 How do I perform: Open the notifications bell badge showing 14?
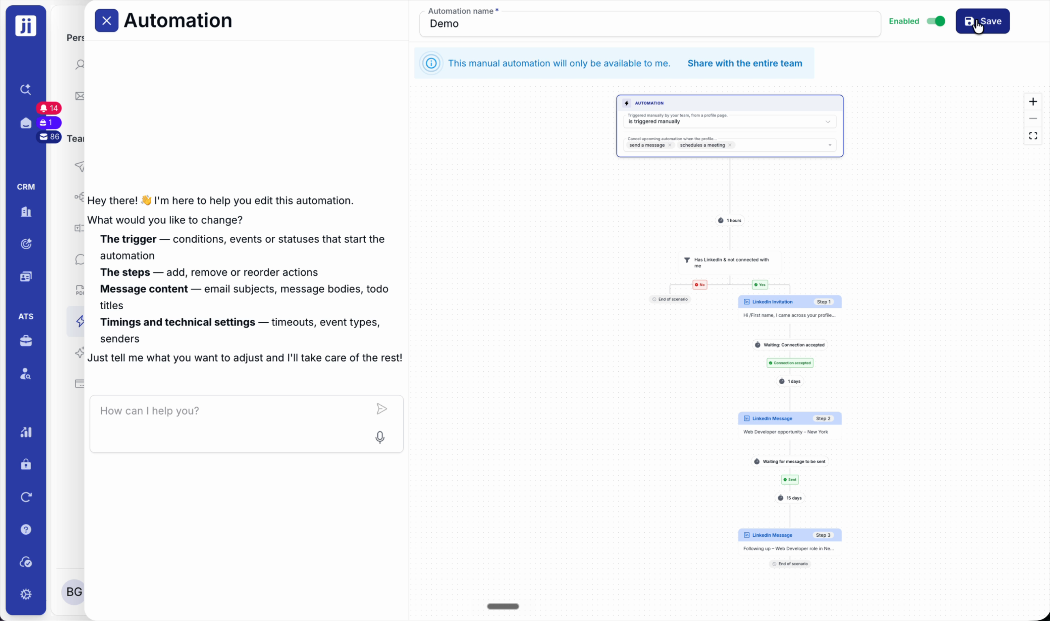(49, 108)
